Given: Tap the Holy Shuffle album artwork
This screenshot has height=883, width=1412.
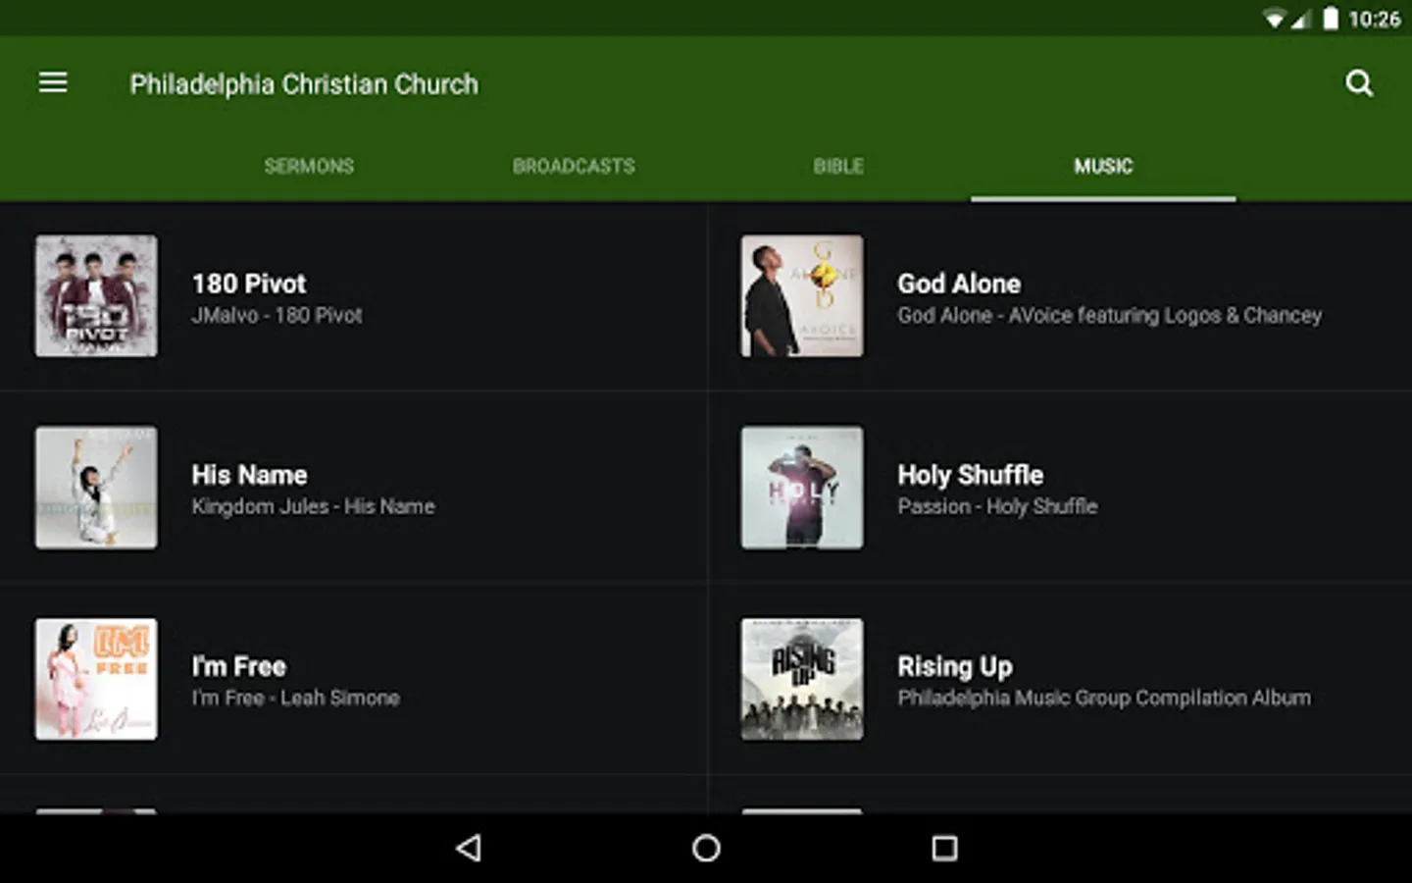Looking at the screenshot, I should 802,488.
